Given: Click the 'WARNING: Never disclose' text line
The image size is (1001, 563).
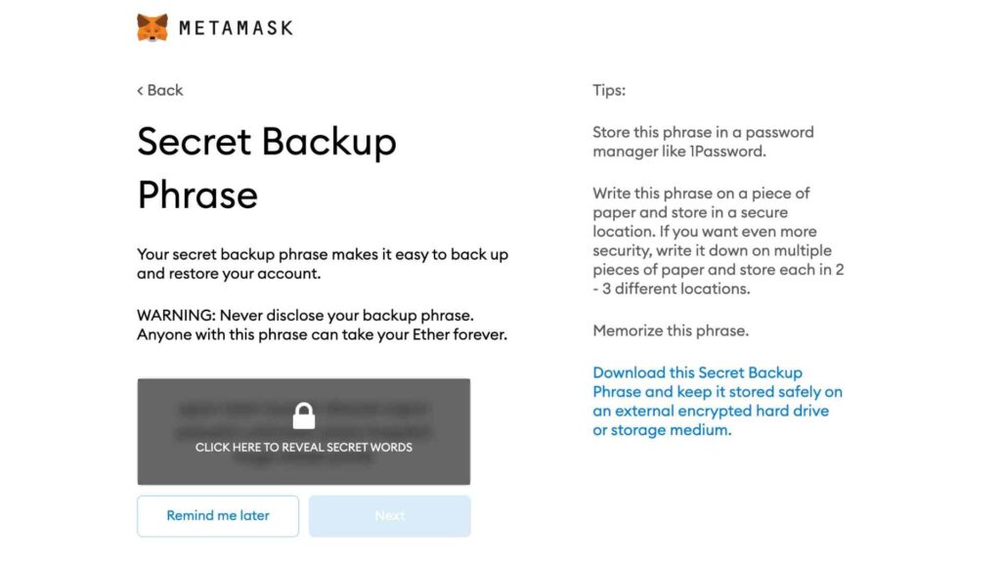Looking at the screenshot, I should pyautogui.click(x=306, y=316).
